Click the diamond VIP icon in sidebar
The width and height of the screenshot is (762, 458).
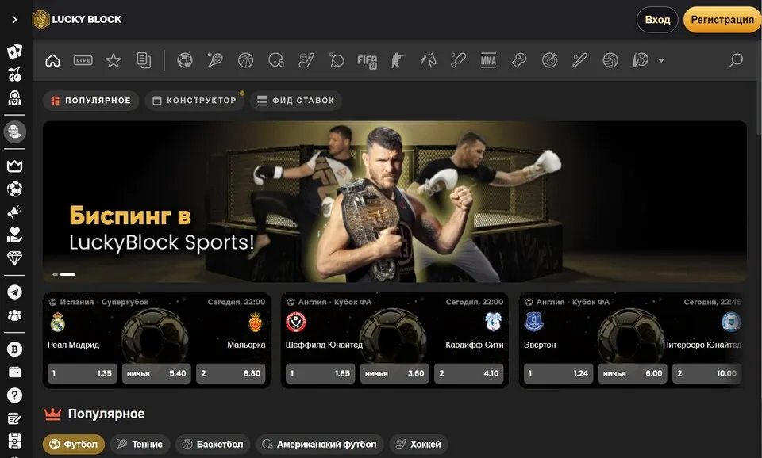(x=14, y=258)
